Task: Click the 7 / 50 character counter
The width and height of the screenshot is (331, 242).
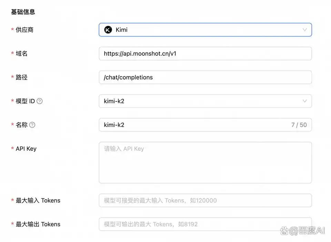Action: (x=299, y=125)
